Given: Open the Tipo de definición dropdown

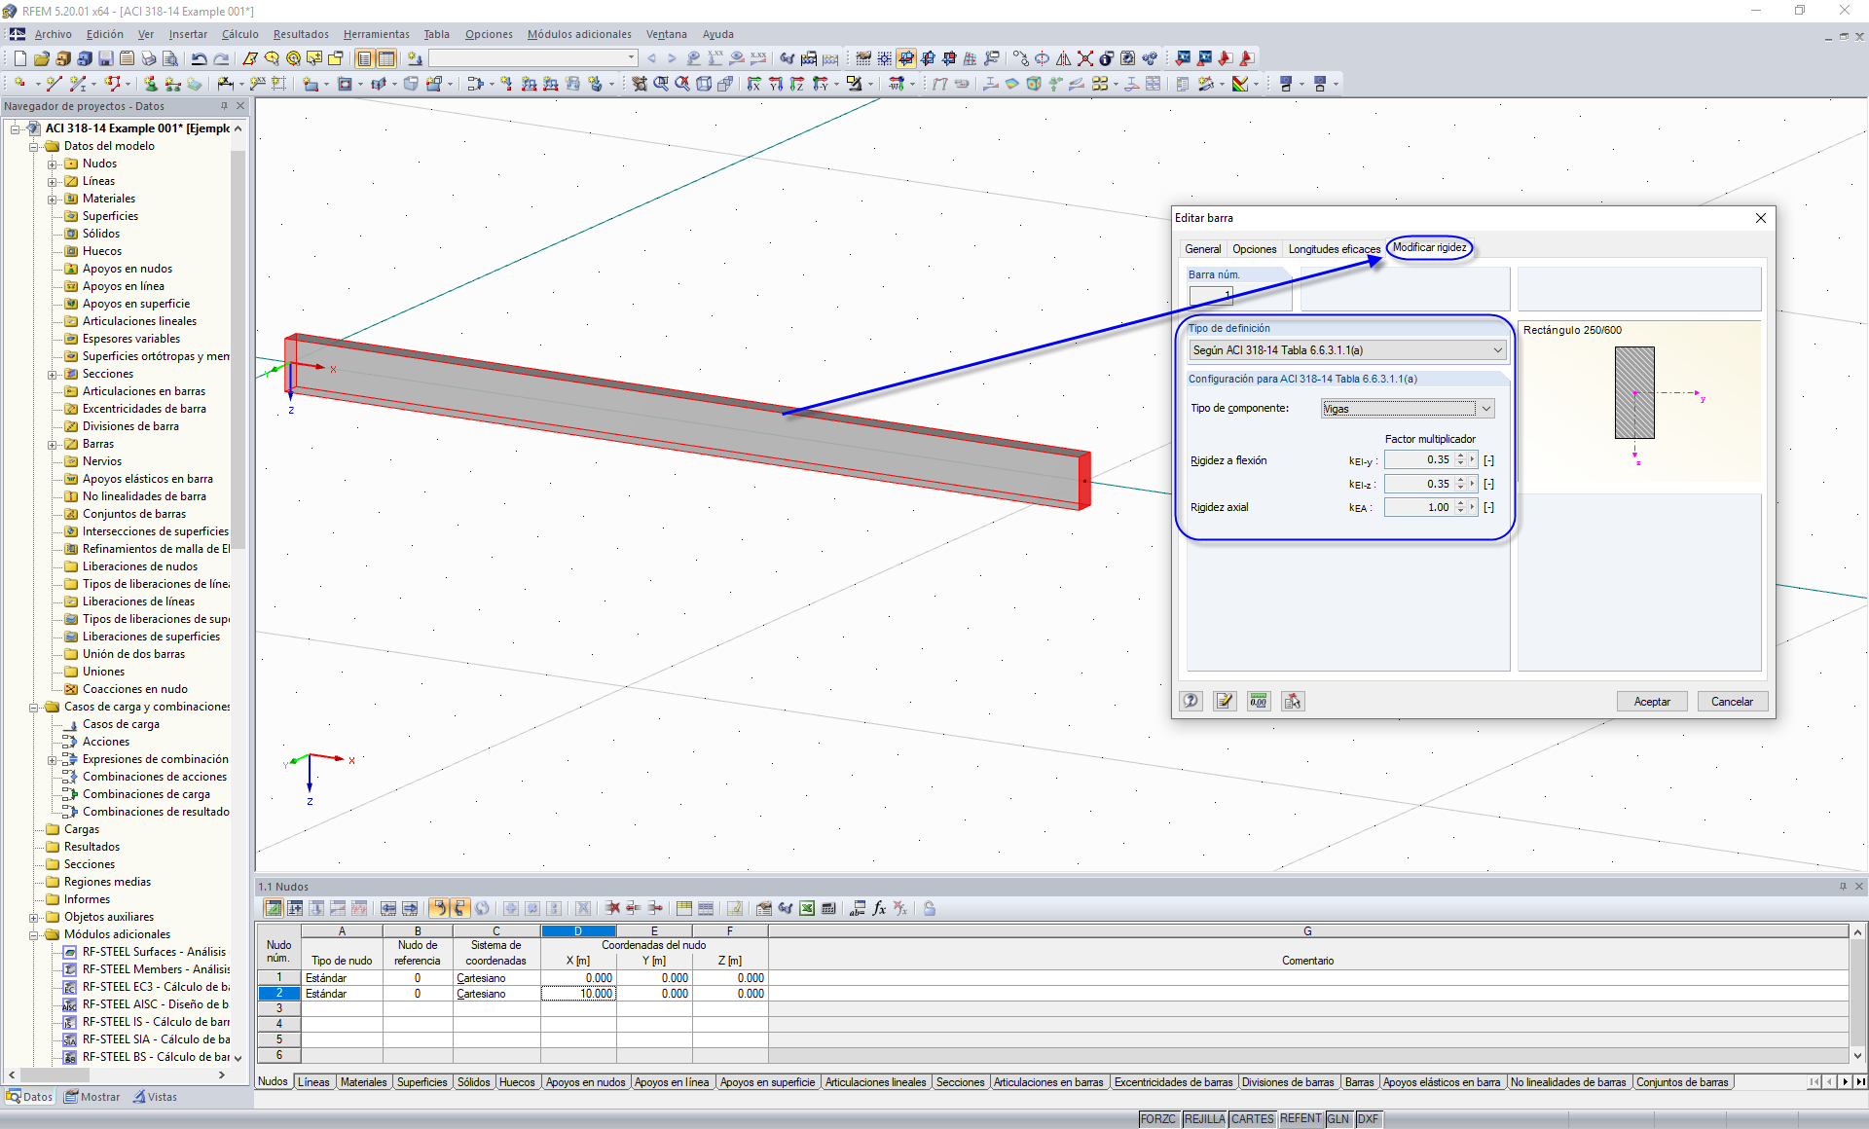Looking at the screenshot, I should [x=1497, y=350].
